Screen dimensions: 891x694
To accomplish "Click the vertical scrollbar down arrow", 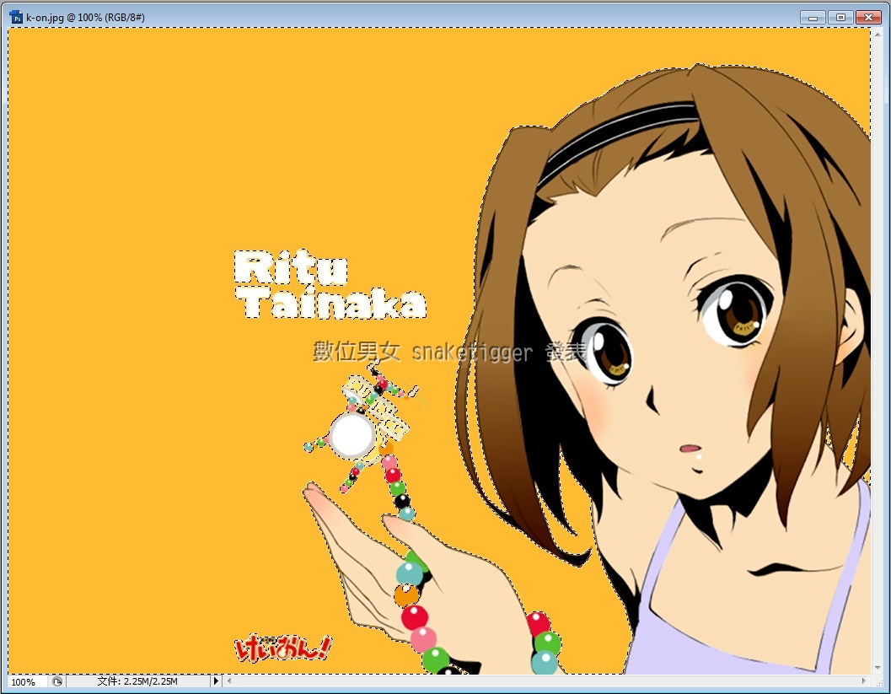I will click(x=878, y=668).
